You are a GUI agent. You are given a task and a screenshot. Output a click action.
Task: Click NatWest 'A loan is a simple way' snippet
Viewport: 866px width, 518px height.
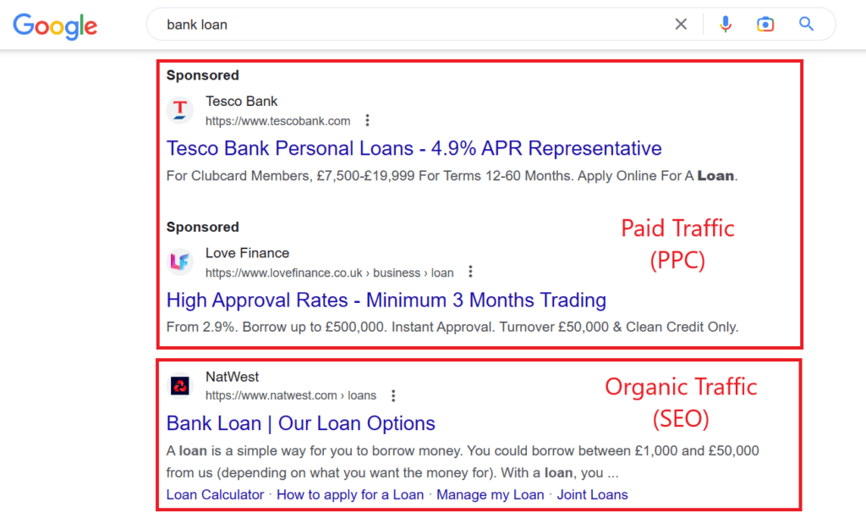pos(463,461)
